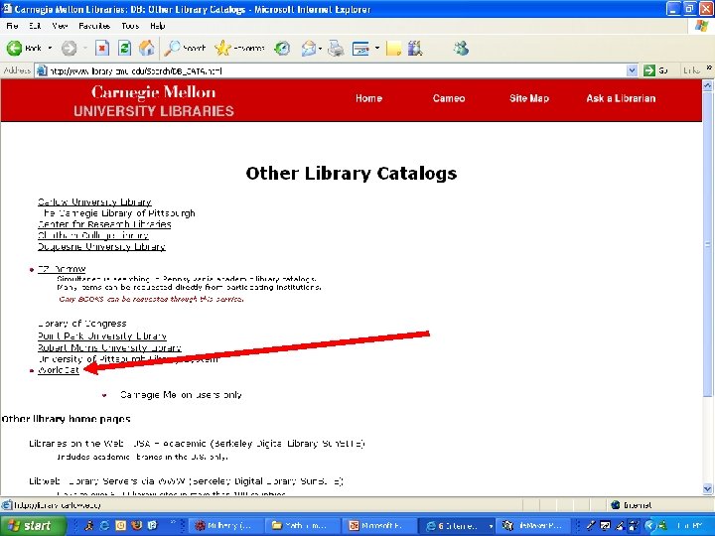The width and height of the screenshot is (715, 536).
Task: Click the page icon in the Address bar
Action: 42,70
